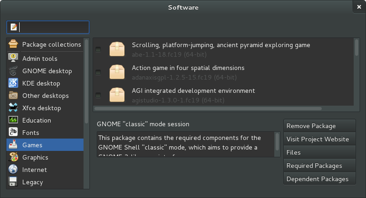Click 'adanaxisgpl-1.2.5-15.fc19 (64-bit)' version text
This screenshot has width=366, height=198.
pyautogui.click(x=184, y=77)
